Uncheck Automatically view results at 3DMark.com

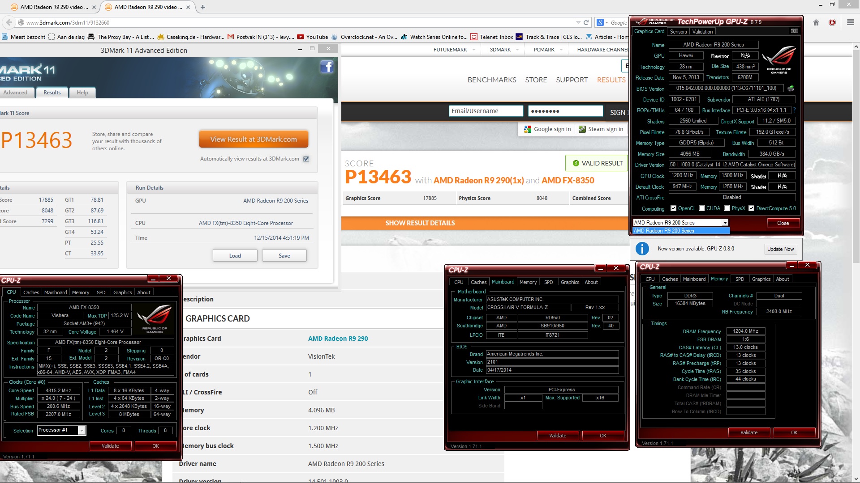306,159
